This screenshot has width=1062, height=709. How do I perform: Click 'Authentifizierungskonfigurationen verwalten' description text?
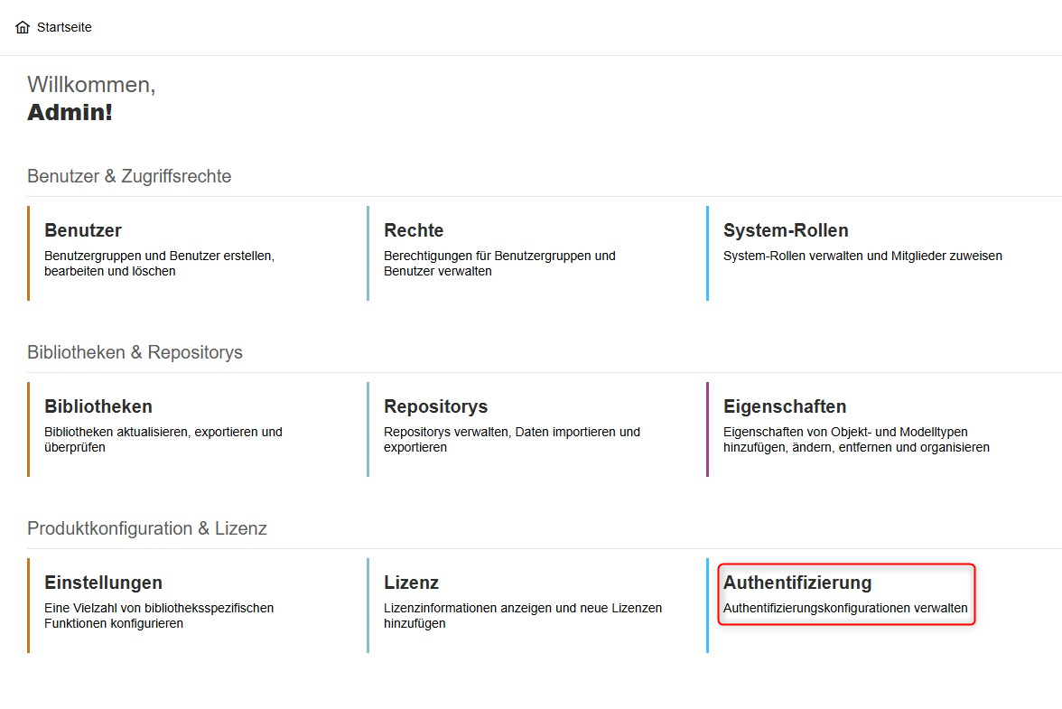[x=845, y=608]
